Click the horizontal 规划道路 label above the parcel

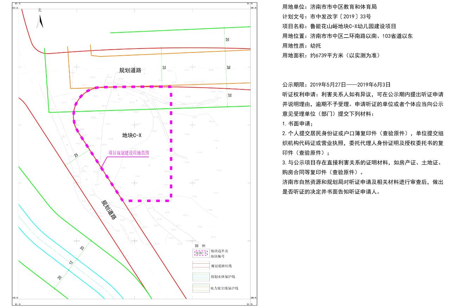[x=130, y=70]
